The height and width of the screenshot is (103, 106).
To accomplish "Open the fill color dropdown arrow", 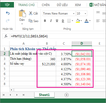I will pos(81,21).
